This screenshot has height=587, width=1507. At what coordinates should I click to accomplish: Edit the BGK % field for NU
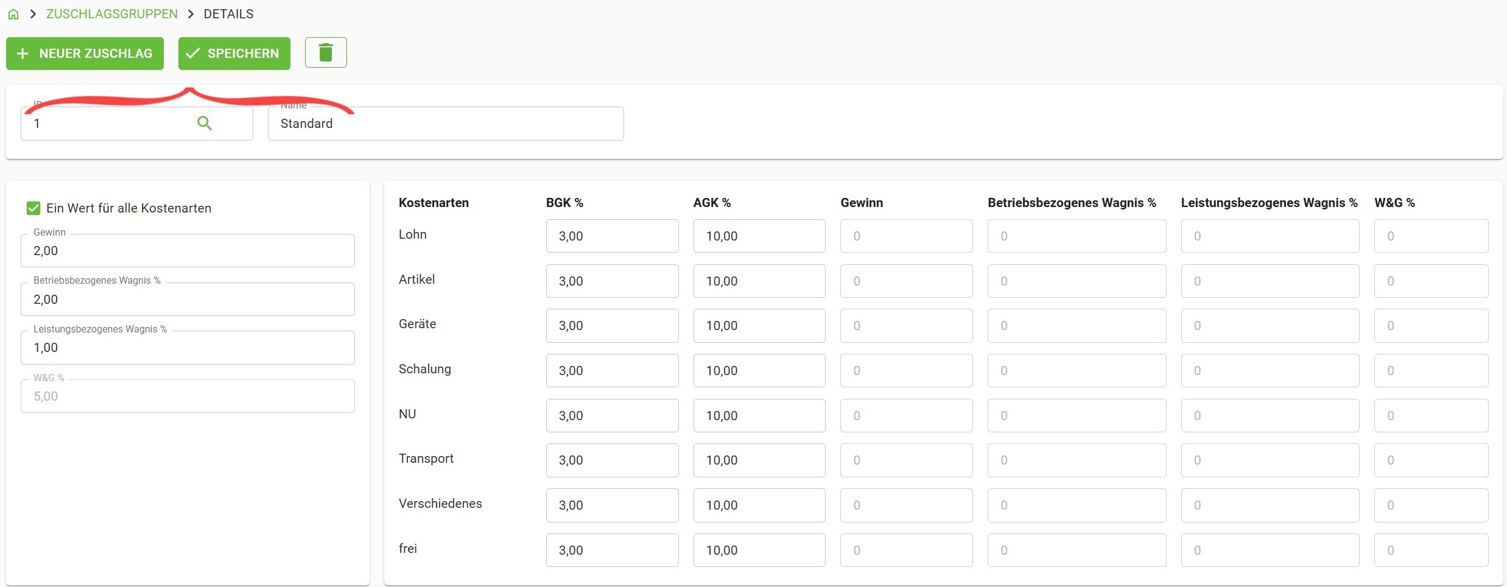click(x=611, y=416)
